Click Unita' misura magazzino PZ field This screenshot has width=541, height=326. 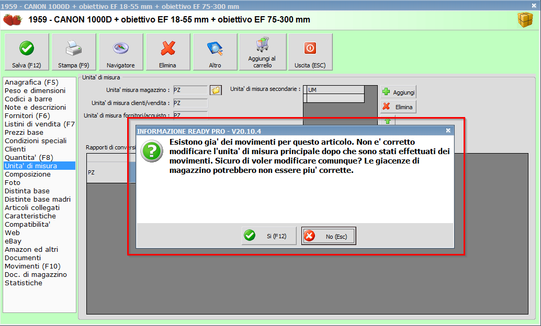pyautogui.click(x=190, y=90)
